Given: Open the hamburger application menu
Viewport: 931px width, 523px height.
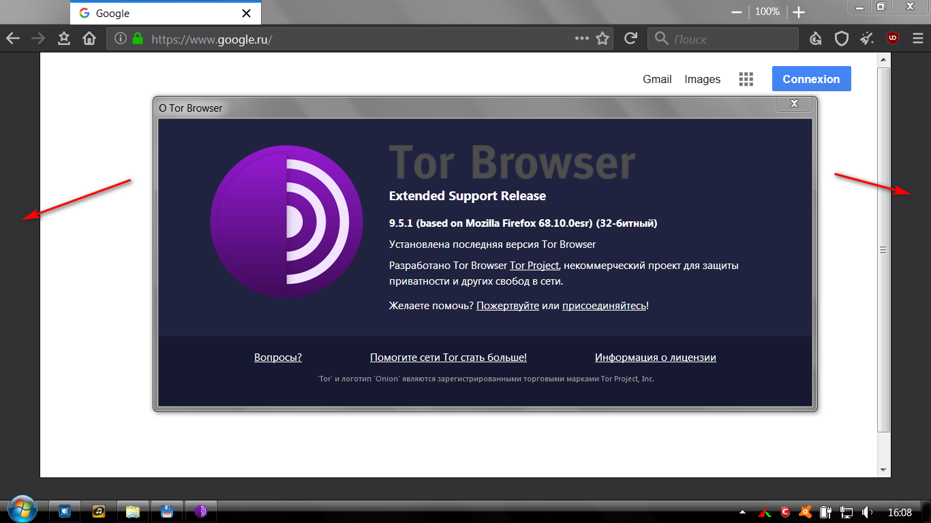Looking at the screenshot, I should (x=918, y=39).
